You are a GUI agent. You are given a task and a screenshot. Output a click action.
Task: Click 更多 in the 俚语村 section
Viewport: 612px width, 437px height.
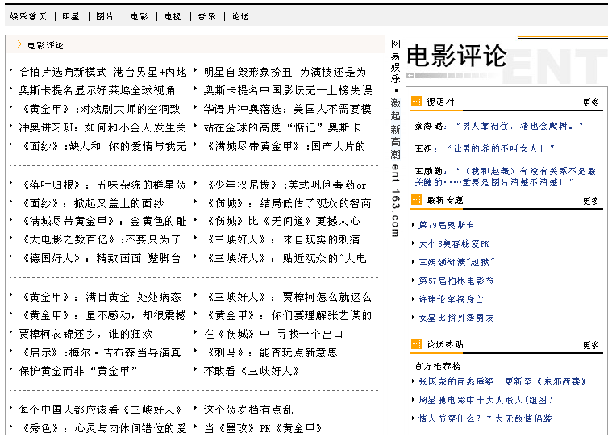(x=591, y=102)
